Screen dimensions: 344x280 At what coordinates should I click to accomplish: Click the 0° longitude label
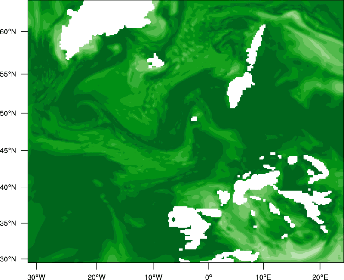point(209,277)
